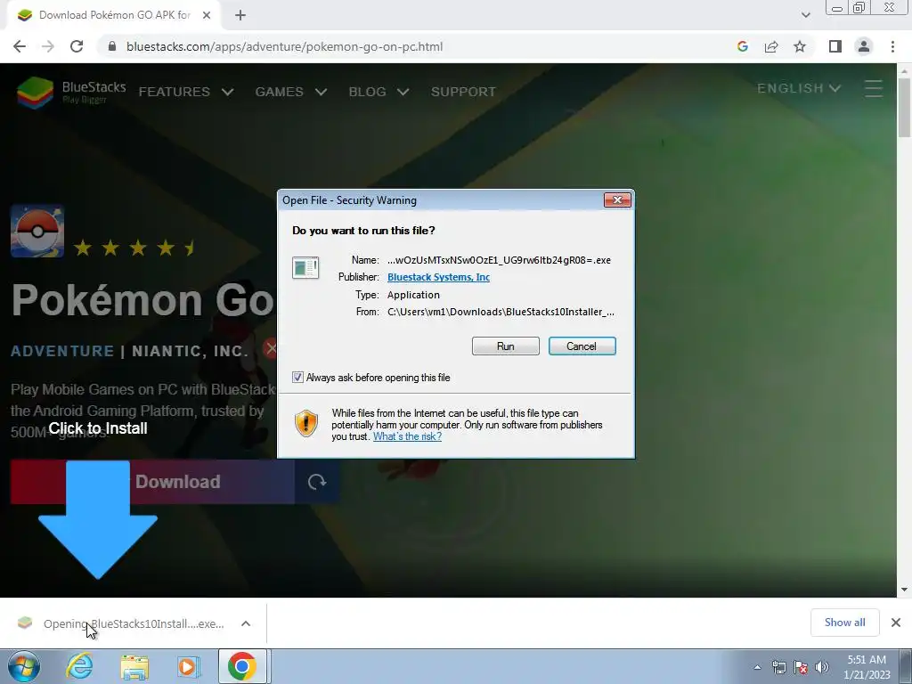This screenshot has width=912, height=684.
Task: Open the SUPPORT page
Action: (x=463, y=92)
